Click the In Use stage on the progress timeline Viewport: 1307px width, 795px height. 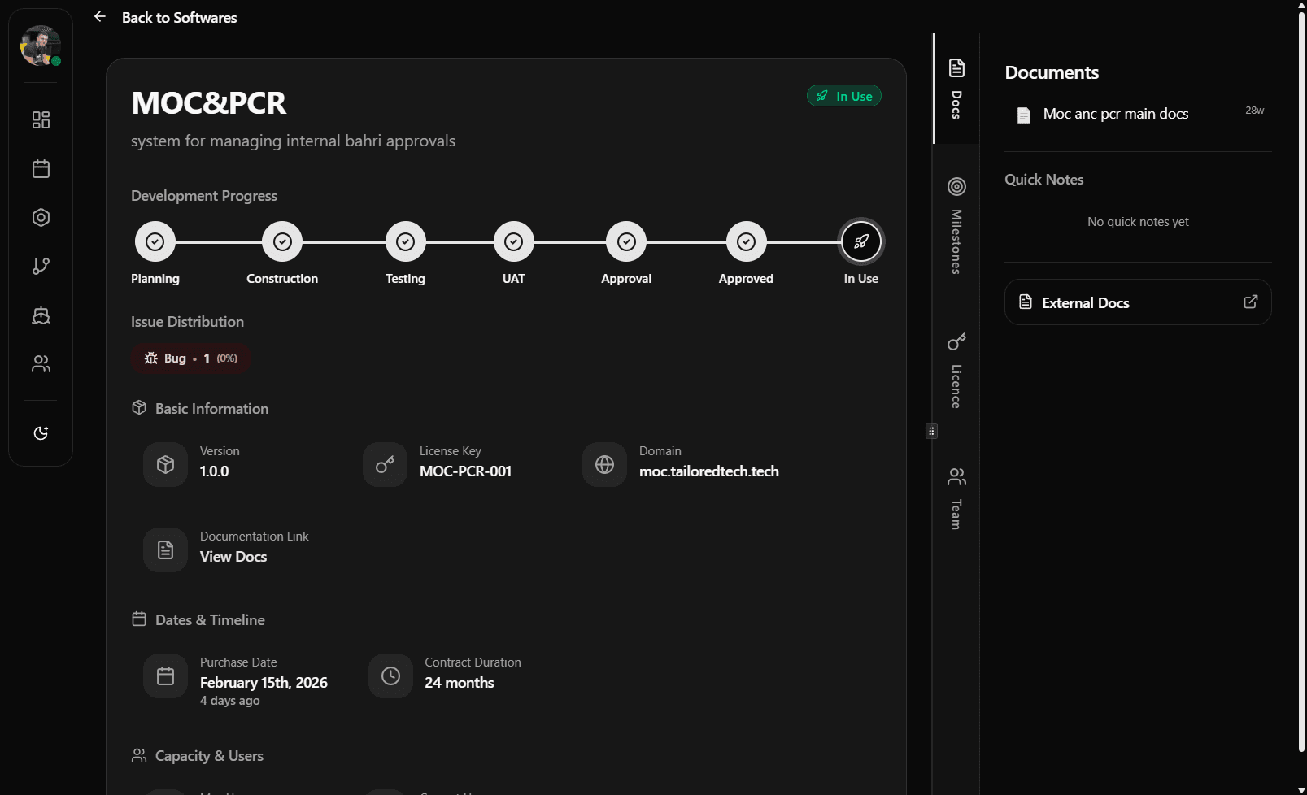[x=860, y=241]
